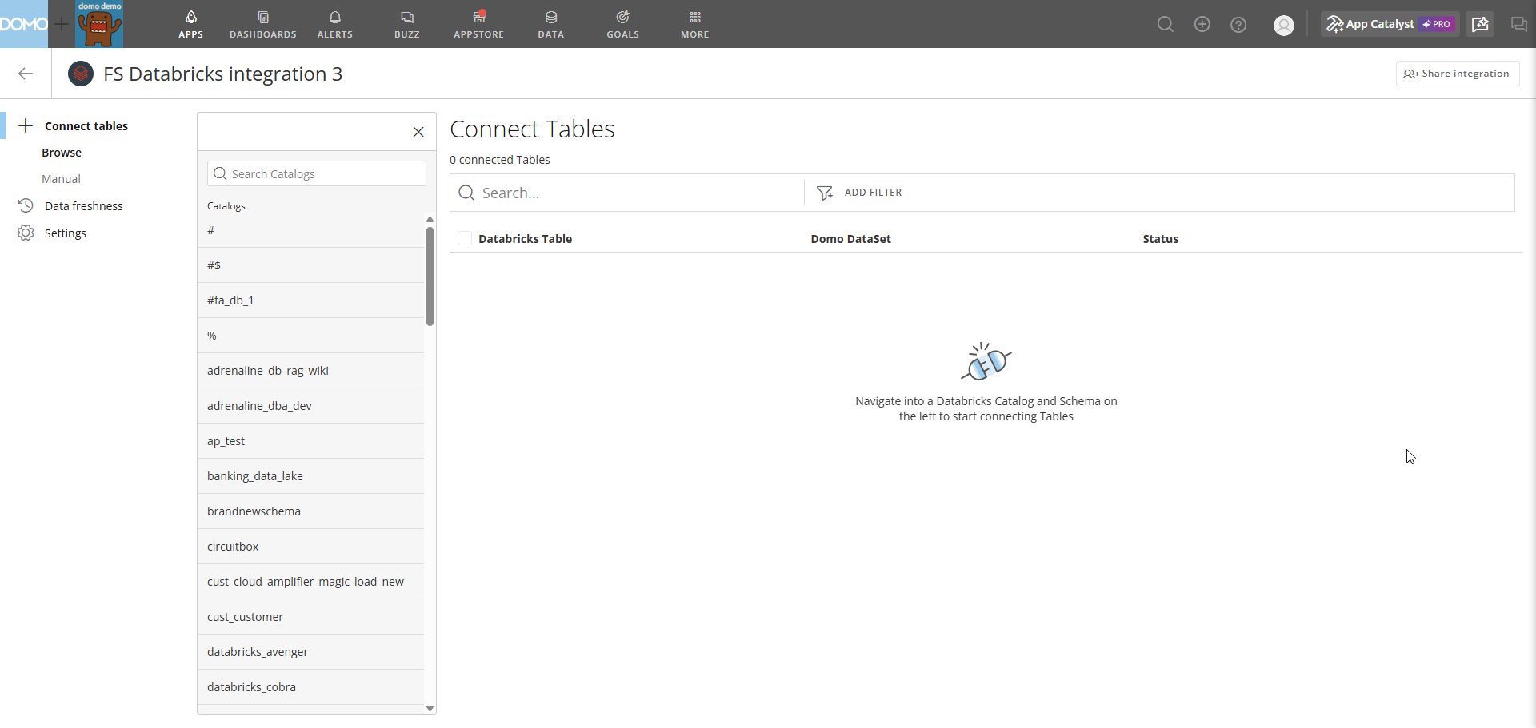Open the # catalog

point(310,230)
